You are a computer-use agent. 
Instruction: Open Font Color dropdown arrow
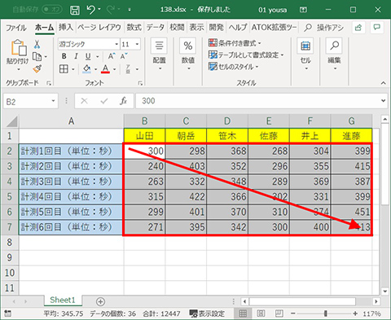click(x=115, y=69)
